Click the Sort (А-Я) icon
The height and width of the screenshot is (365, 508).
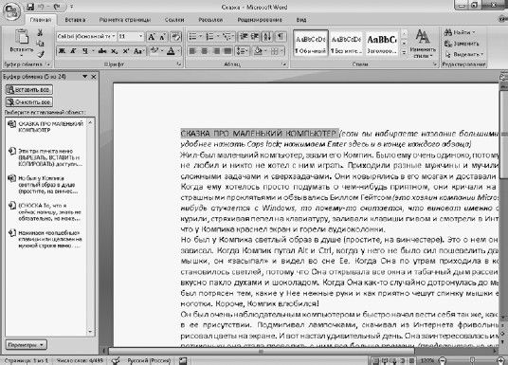pyautogui.click(x=267, y=36)
